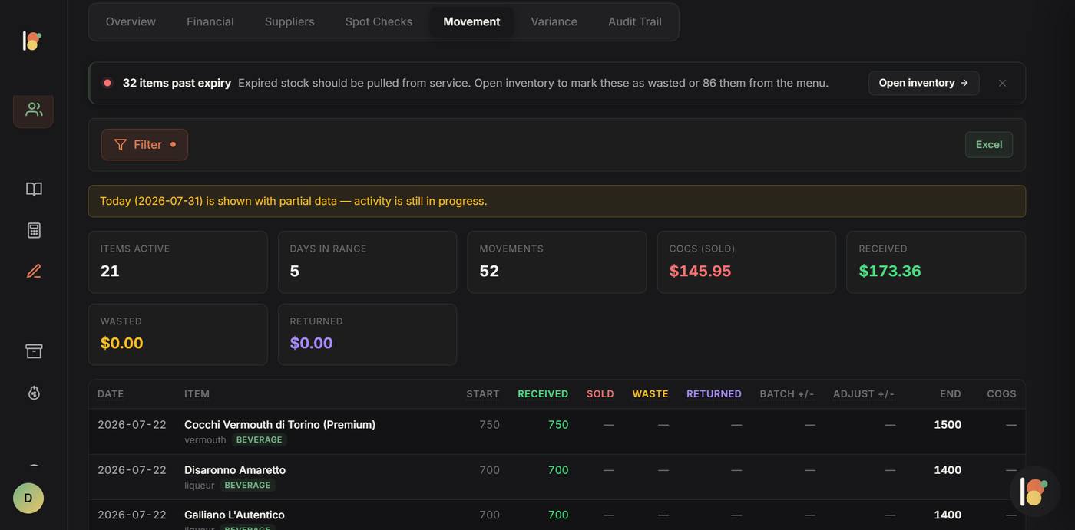The height and width of the screenshot is (530, 1075).
Task: Click the Days in Range card
Action: pos(367,262)
